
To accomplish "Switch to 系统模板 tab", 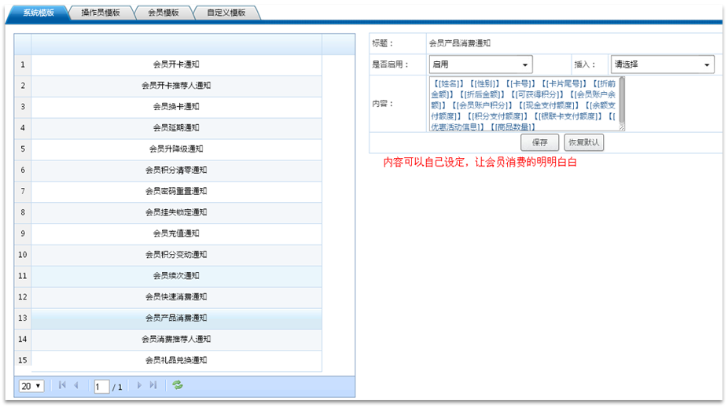I will [39, 13].
